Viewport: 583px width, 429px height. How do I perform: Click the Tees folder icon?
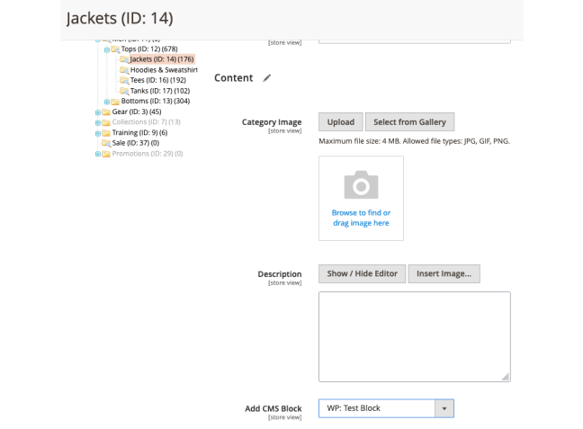click(124, 80)
